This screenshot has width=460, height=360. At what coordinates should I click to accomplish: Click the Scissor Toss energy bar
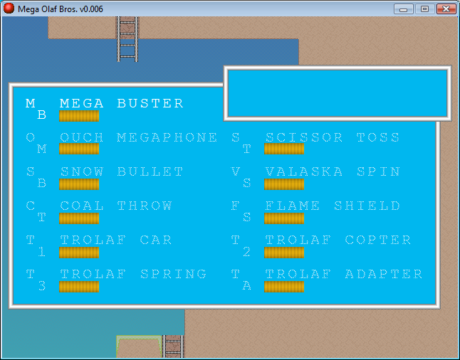[x=284, y=149]
